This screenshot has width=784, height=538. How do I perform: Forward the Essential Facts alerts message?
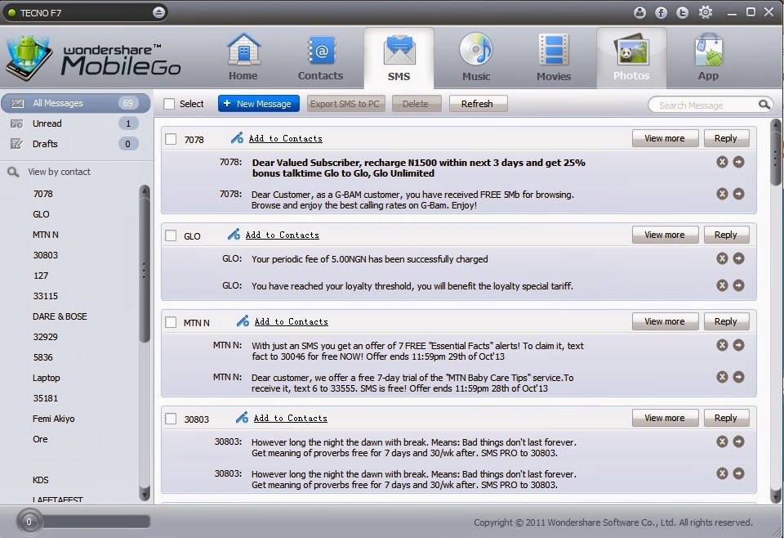pyautogui.click(x=738, y=345)
